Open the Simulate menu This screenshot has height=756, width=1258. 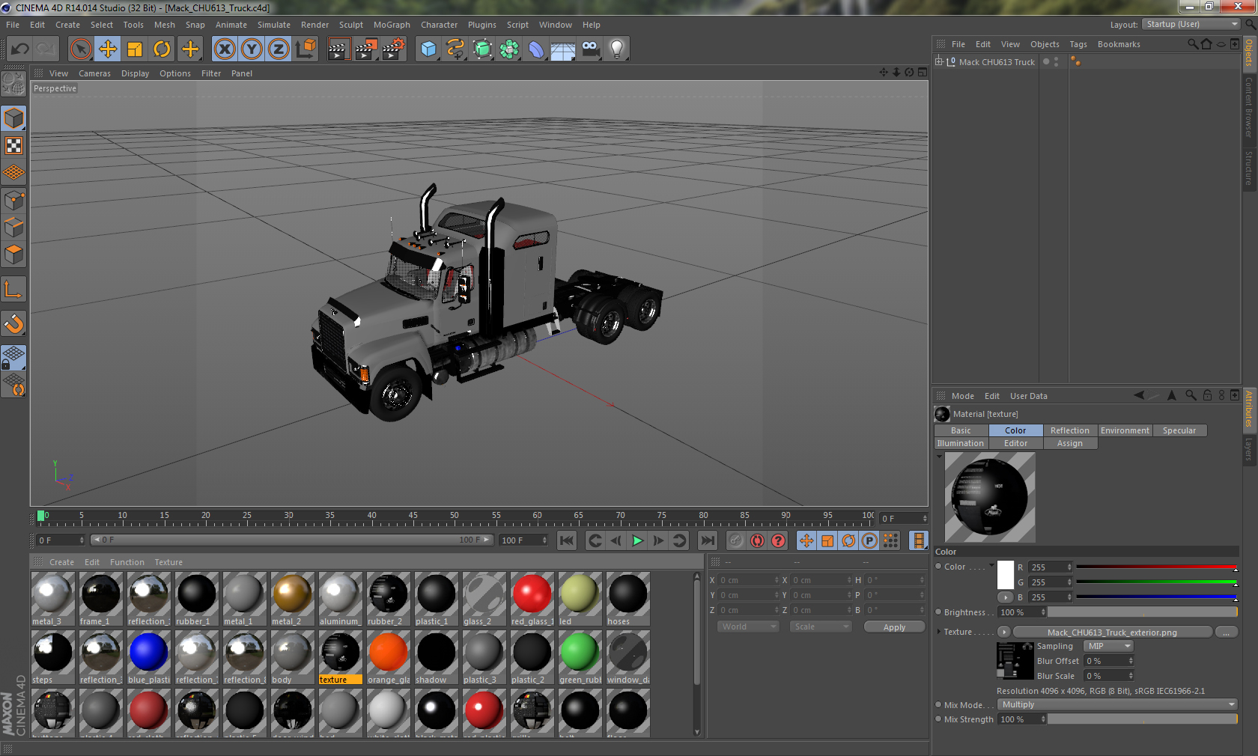[x=274, y=25]
